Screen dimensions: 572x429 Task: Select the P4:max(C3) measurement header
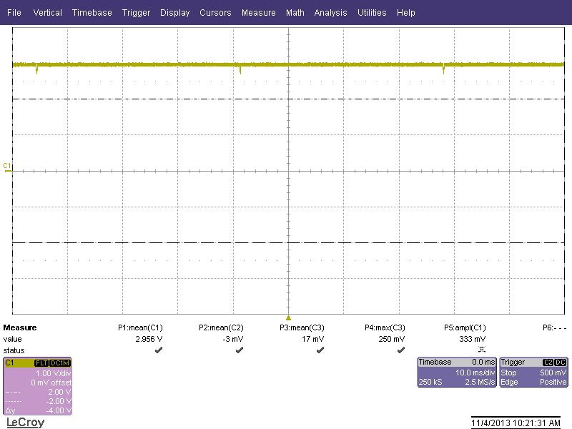click(385, 327)
